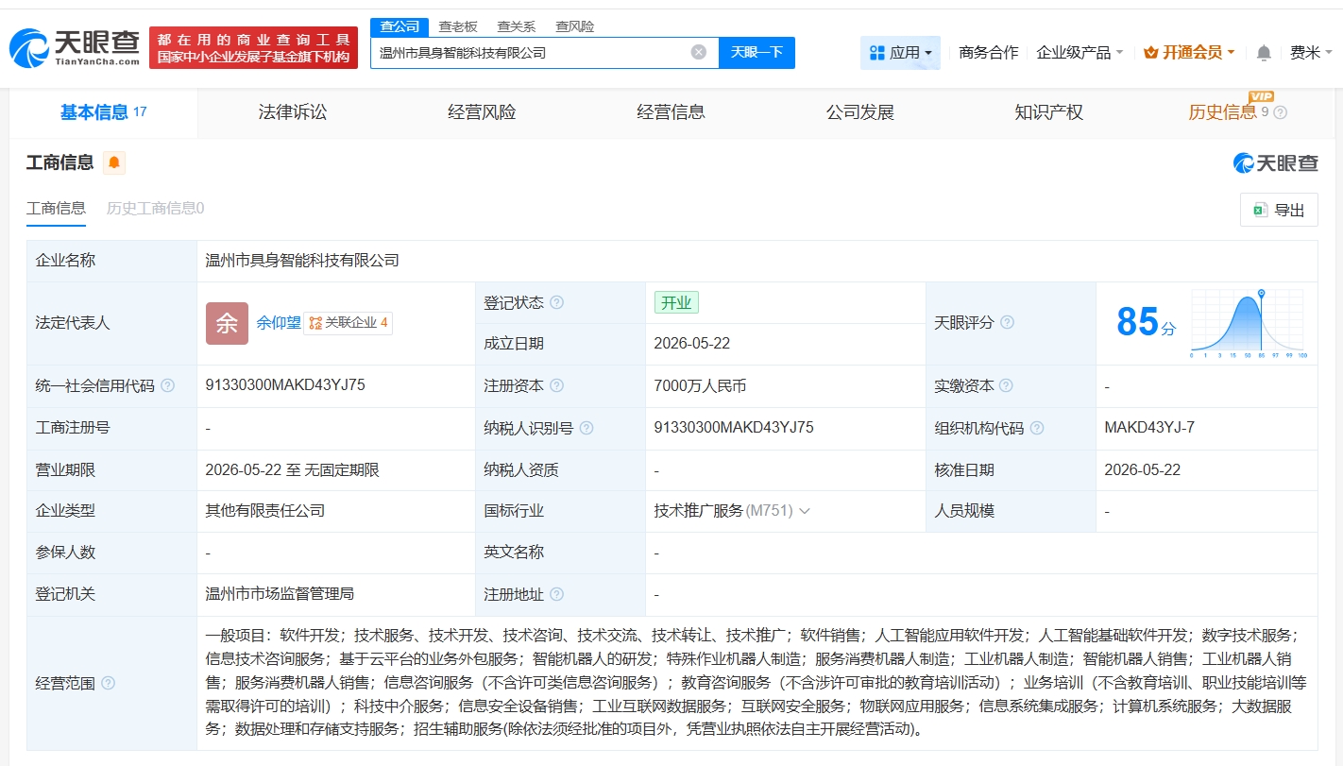This screenshot has width=1343, height=766.
Task: Click the help icon beside 历史信息 tab
Action: coord(1281,112)
